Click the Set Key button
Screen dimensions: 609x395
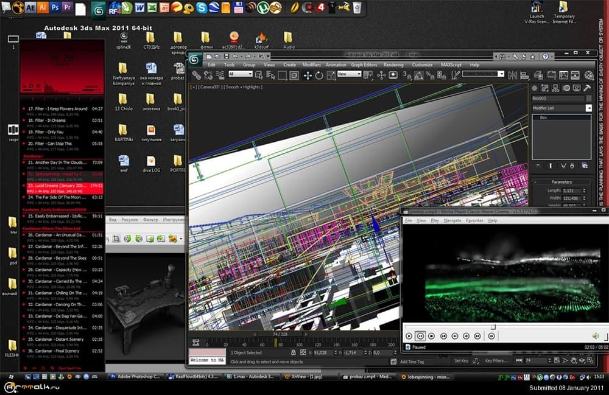coord(461,361)
